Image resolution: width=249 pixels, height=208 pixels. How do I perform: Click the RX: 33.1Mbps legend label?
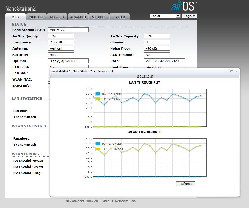tap(112, 94)
